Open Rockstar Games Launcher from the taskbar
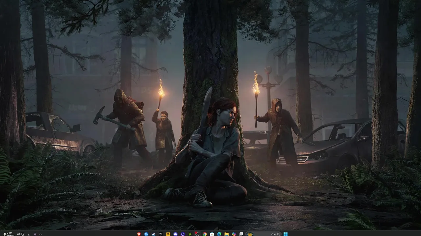Image resolution: width=421 pixels, height=236 pixels. point(168,234)
